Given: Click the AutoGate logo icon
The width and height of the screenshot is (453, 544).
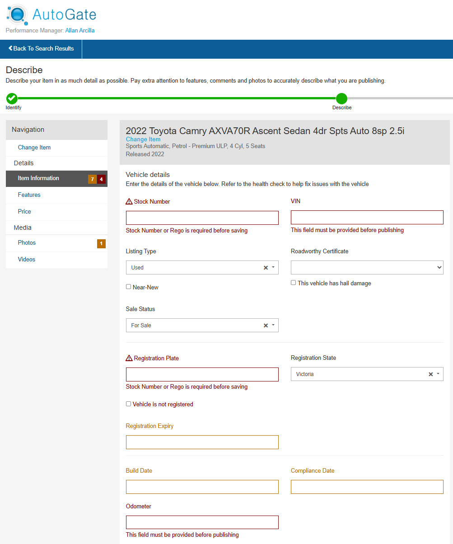Looking at the screenshot, I should tap(18, 15).
